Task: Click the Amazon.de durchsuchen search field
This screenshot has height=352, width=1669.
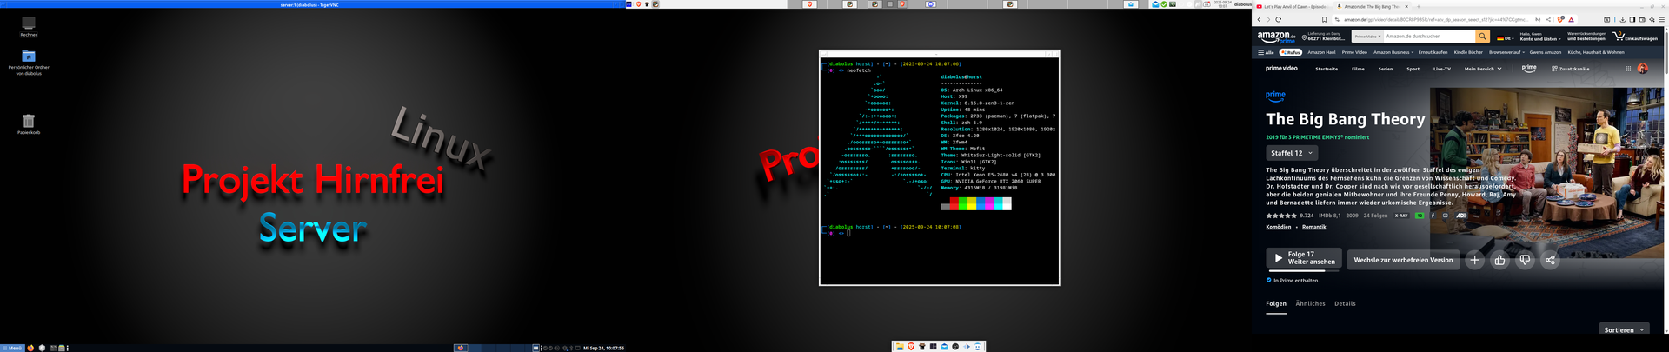Action: (x=1428, y=37)
